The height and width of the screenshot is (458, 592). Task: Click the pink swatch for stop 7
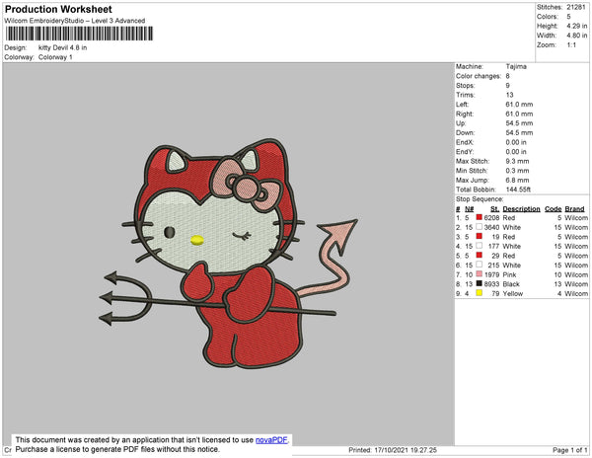(480, 273)
